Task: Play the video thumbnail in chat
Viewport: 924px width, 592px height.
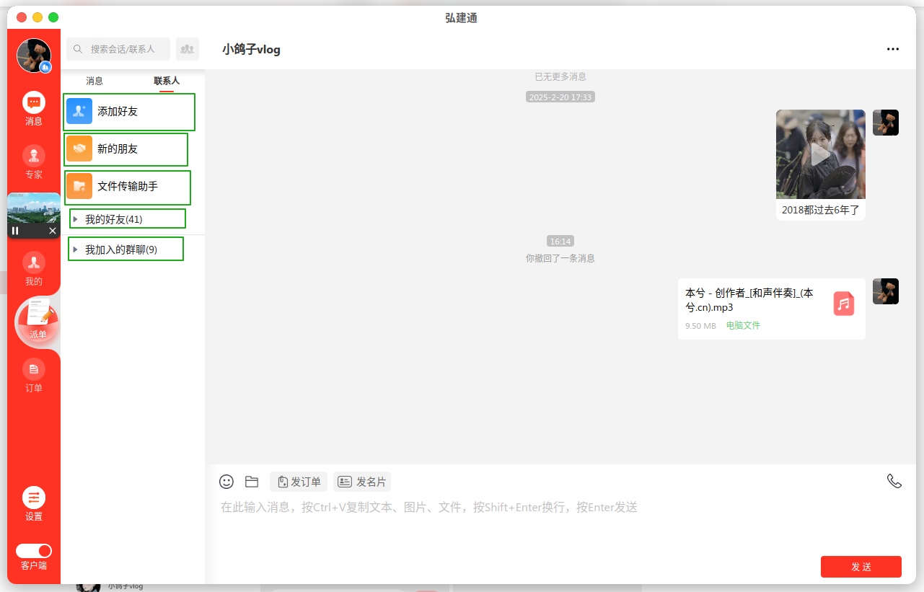Action: 820,154
